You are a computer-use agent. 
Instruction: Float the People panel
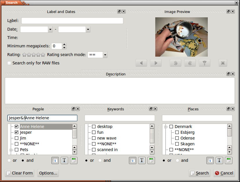click(73, 109)
